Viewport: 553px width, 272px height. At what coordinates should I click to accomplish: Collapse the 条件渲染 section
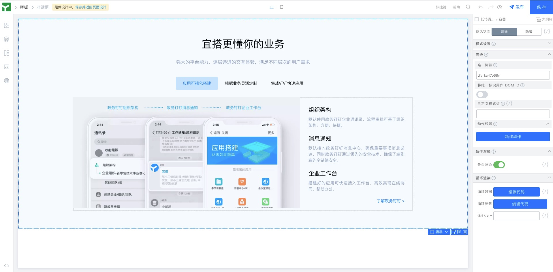click(549, 151)
